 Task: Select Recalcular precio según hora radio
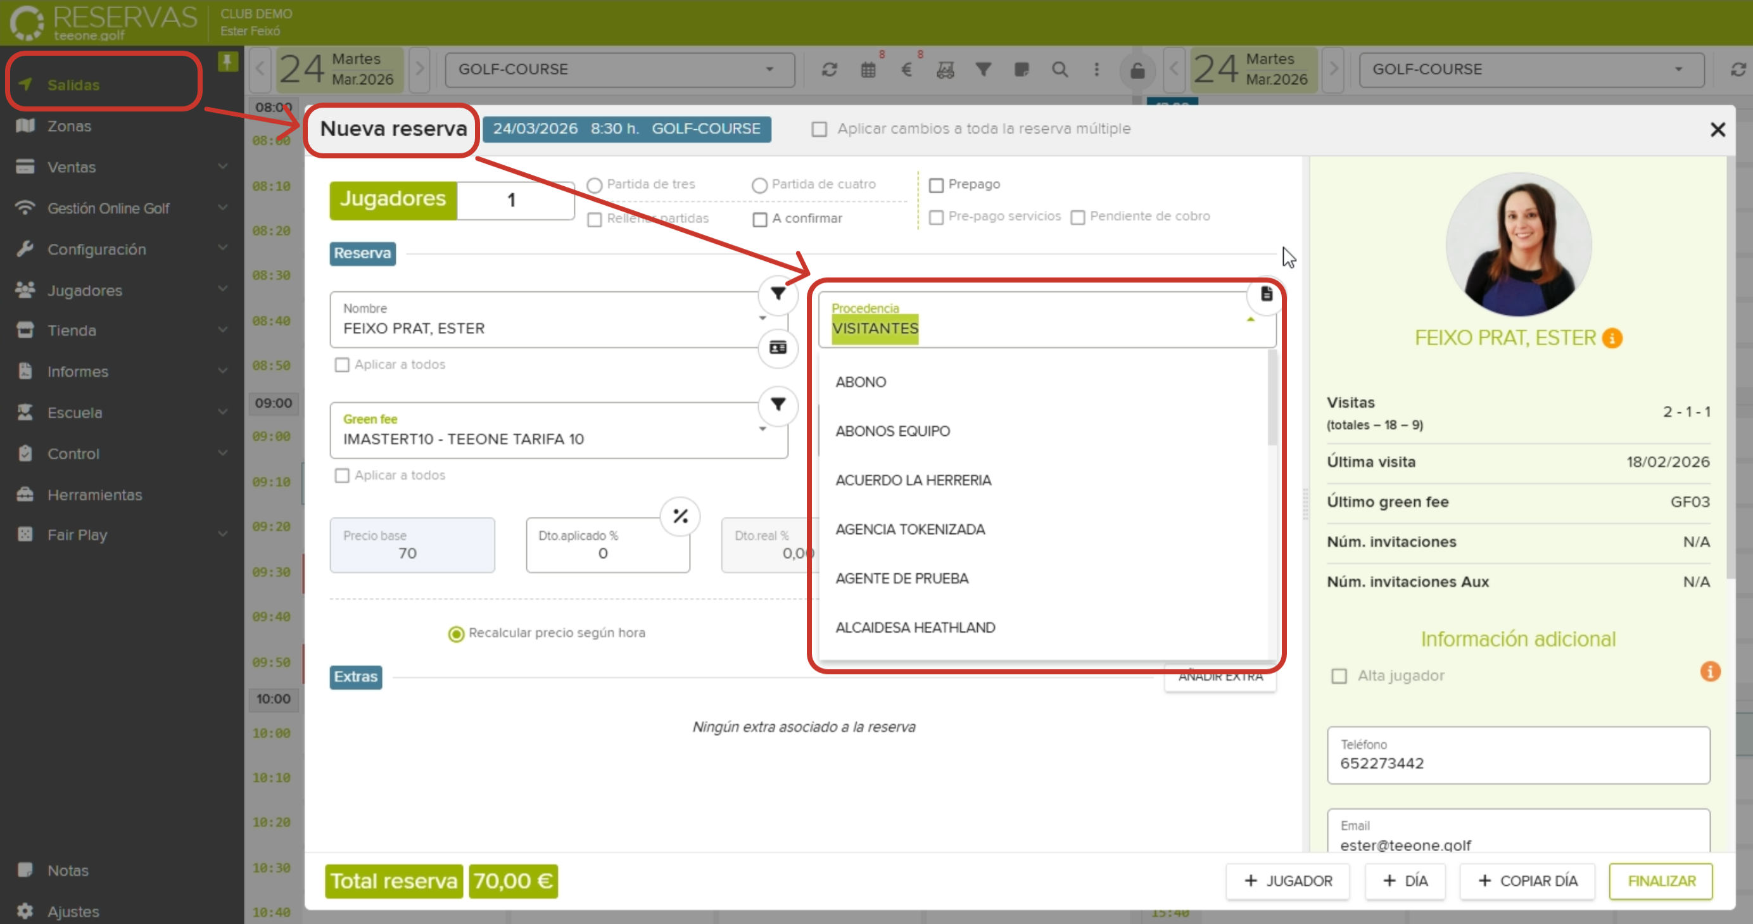point(456,634)
